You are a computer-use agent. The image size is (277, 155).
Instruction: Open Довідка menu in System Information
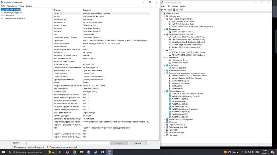(x=29, y=6)
